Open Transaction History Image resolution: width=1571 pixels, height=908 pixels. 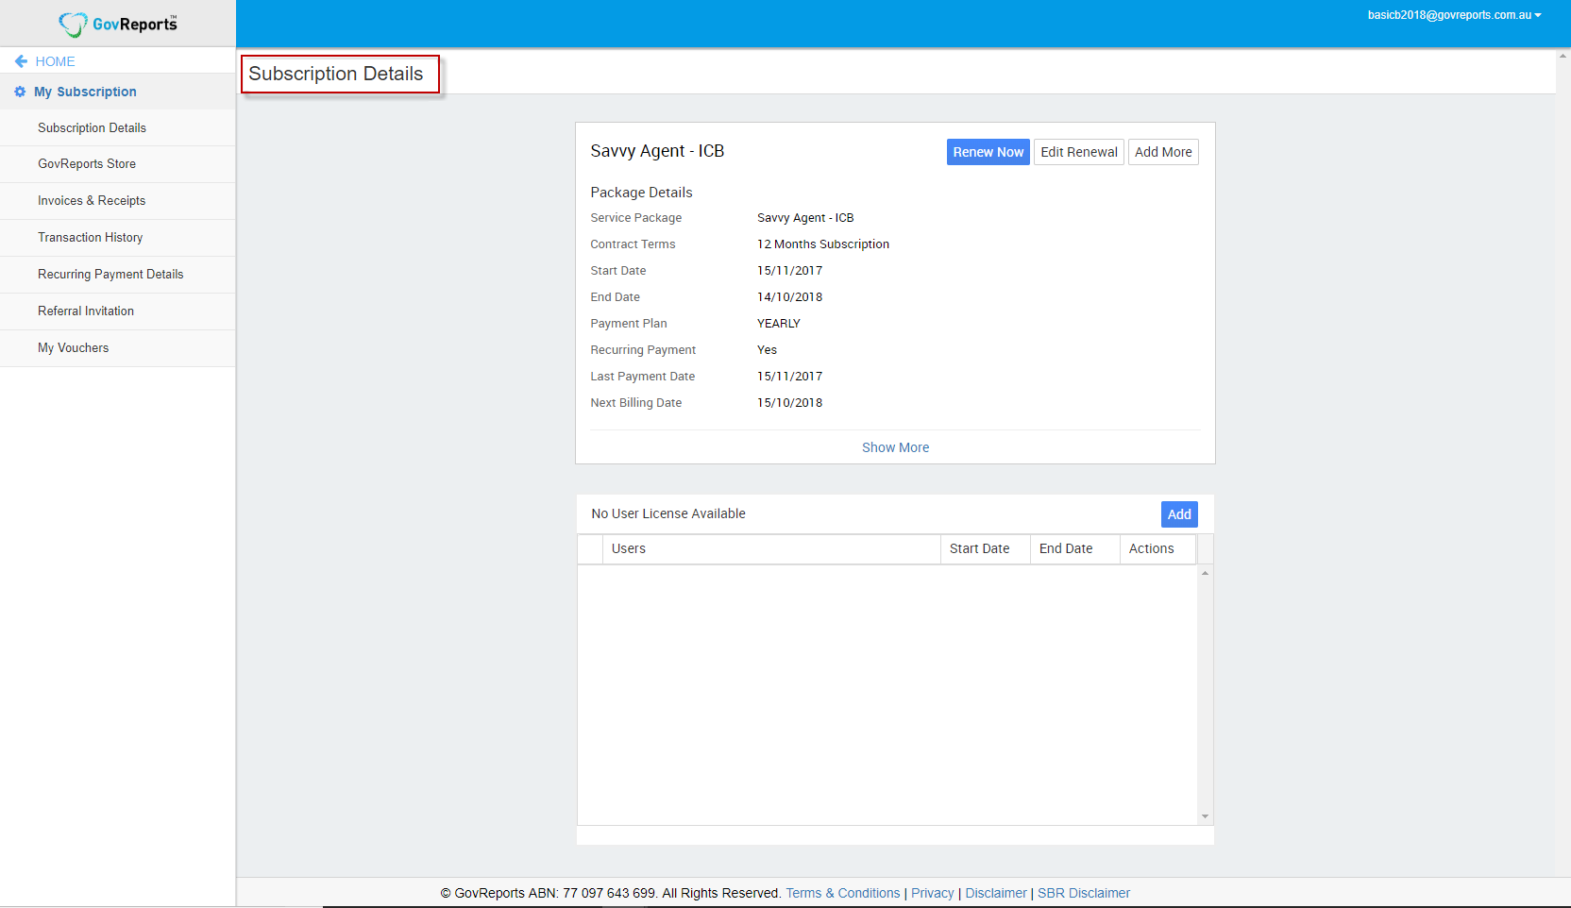pos(117,238)
